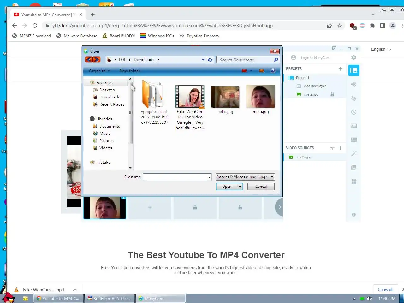
Task: Open a new Chrome tab
Action: point(93,15)
